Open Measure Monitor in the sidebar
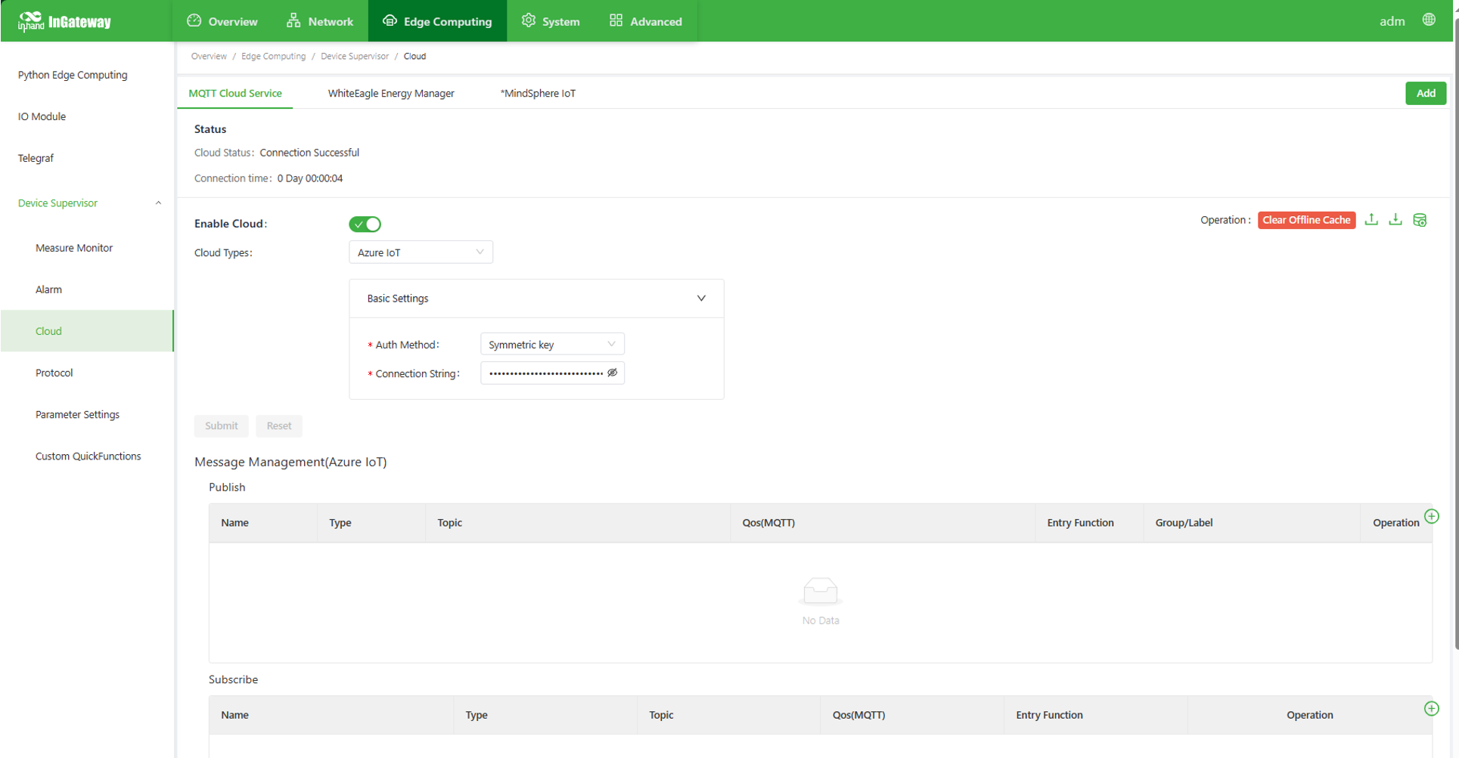This screenshot has width=1459, height=758. tap(74, 248)
